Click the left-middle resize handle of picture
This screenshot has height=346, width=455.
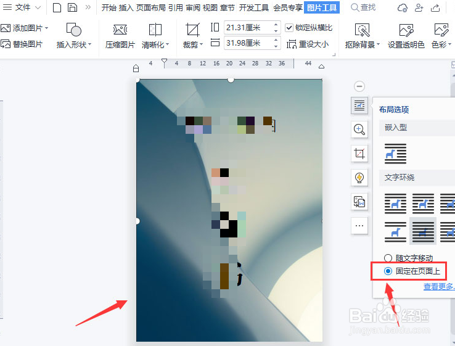(137, 221)
